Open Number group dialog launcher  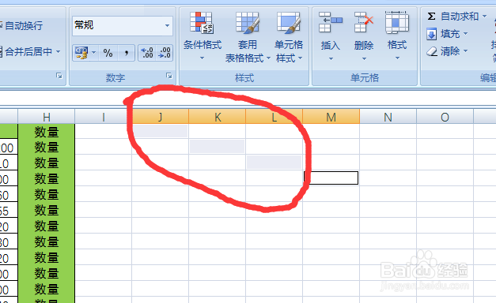tap(169, 76)
